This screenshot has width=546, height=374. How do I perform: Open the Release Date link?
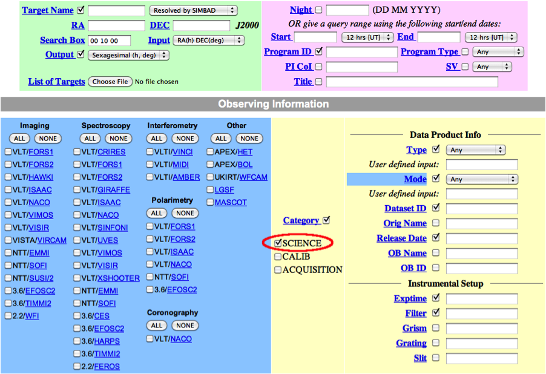point(401,238)
